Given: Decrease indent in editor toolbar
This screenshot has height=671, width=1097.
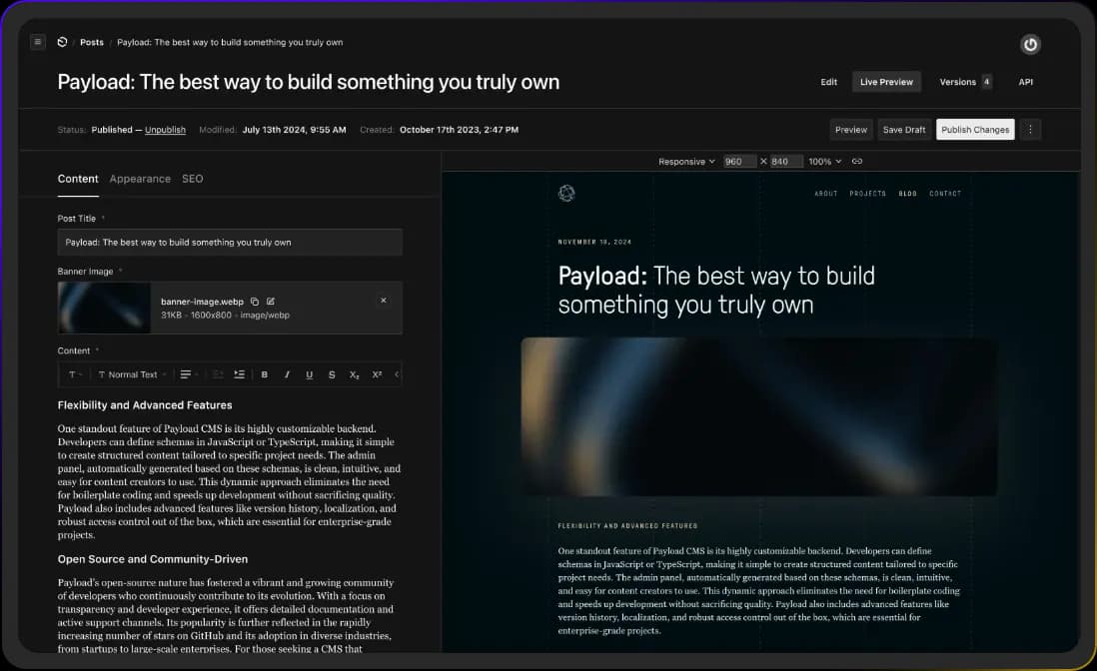Looking at the screenshot, I should pos(218,374).
